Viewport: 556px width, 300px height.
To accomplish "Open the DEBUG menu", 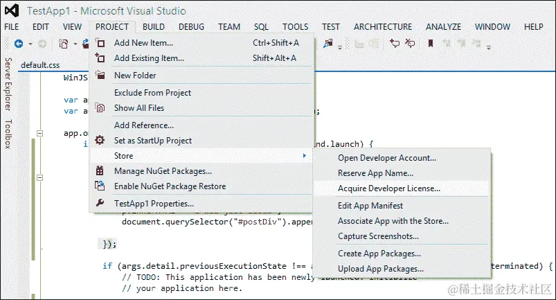I will (x=192, y=27).
